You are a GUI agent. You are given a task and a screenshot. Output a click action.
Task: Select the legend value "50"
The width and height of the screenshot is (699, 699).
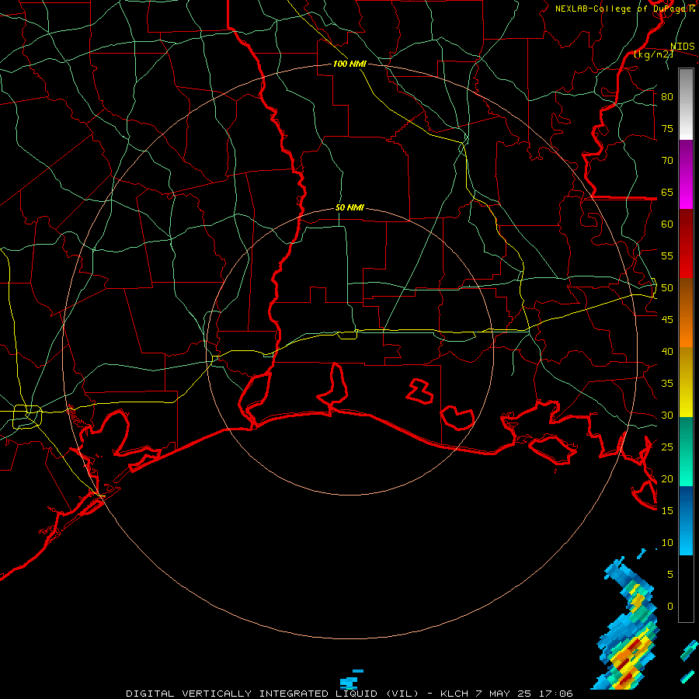667,288
